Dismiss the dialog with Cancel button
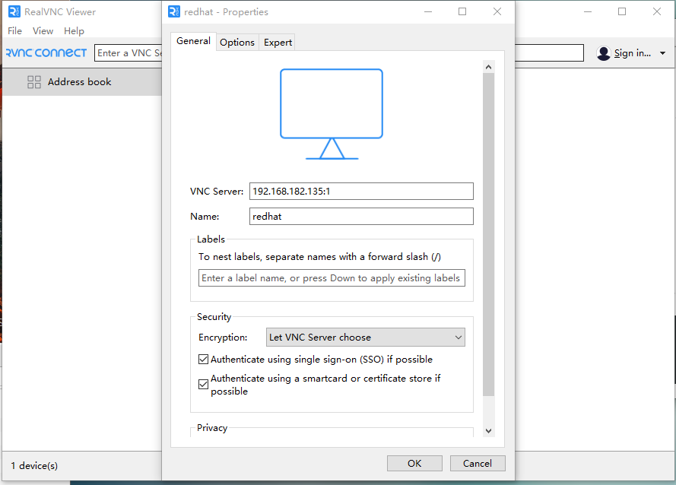 click(478, 464)
